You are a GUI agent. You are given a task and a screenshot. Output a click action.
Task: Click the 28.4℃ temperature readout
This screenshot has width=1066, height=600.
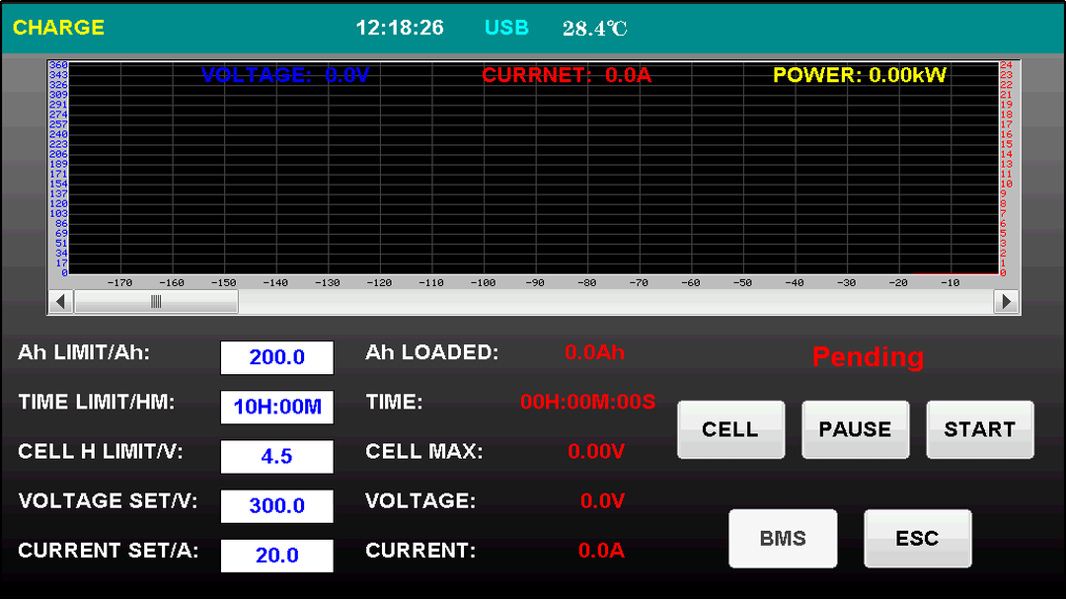point(594,29)
